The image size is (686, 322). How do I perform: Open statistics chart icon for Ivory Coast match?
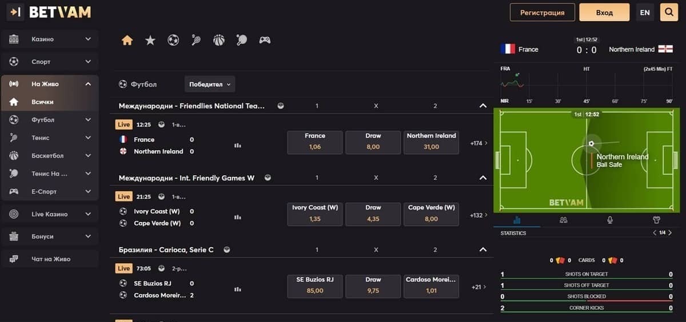coord(238,218)
